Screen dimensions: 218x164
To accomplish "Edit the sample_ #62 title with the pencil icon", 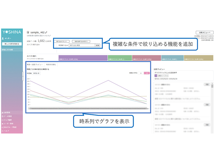I will [46, 32].
